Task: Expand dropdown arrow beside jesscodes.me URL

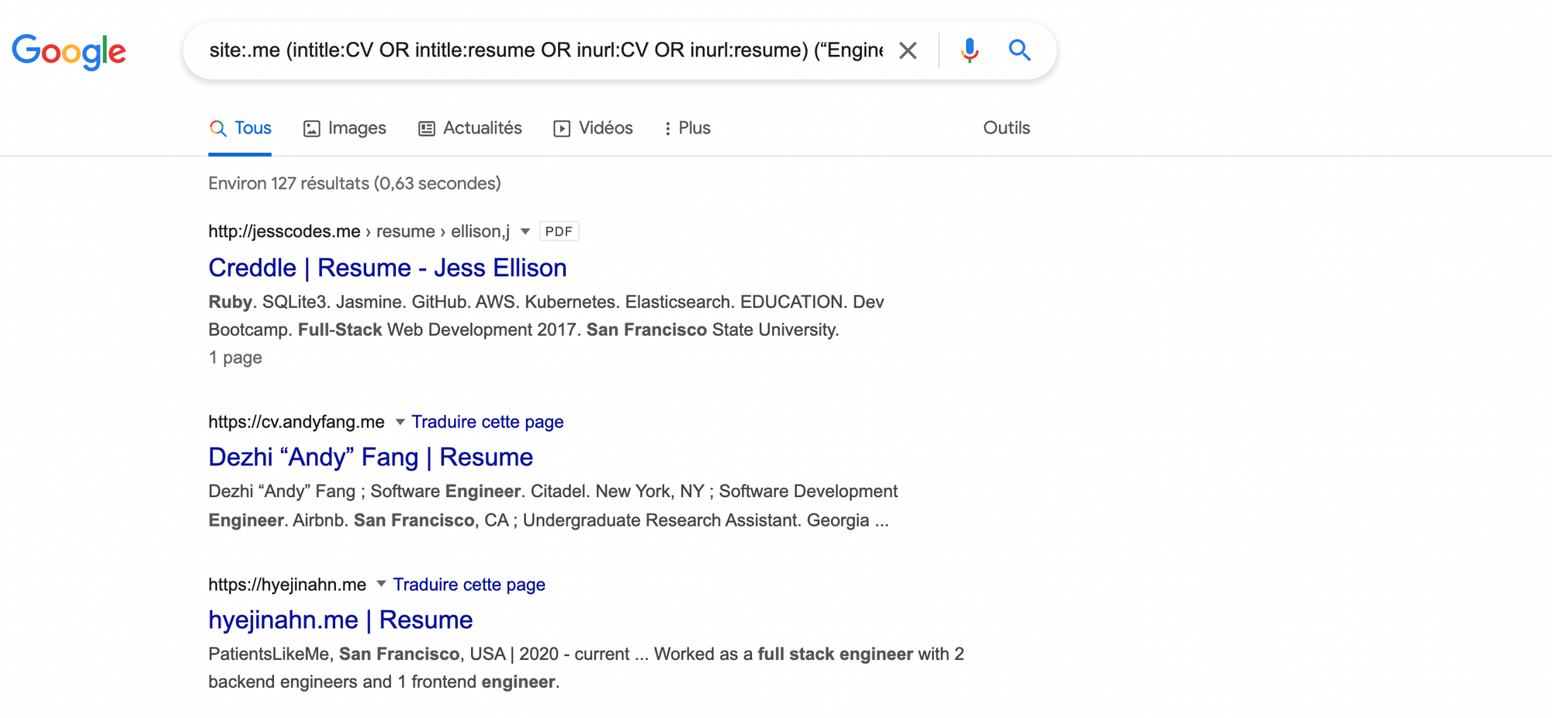Action: coord(525,232)
